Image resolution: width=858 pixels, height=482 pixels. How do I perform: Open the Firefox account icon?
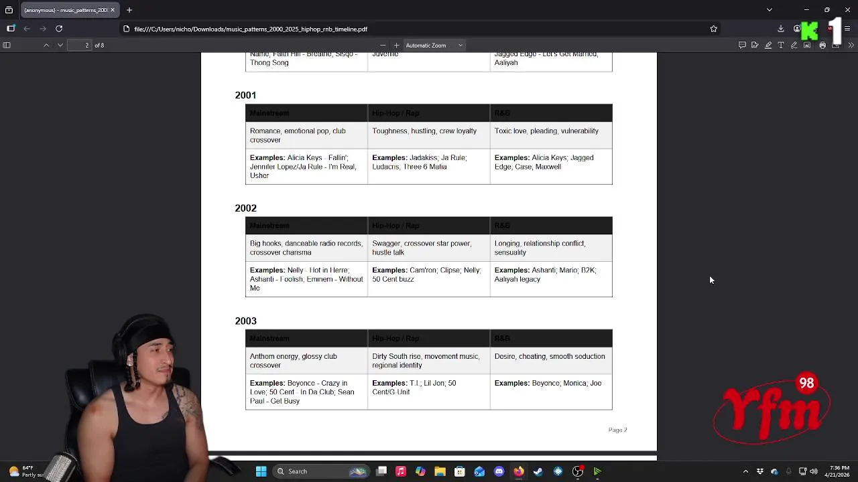tap(797, 29)
